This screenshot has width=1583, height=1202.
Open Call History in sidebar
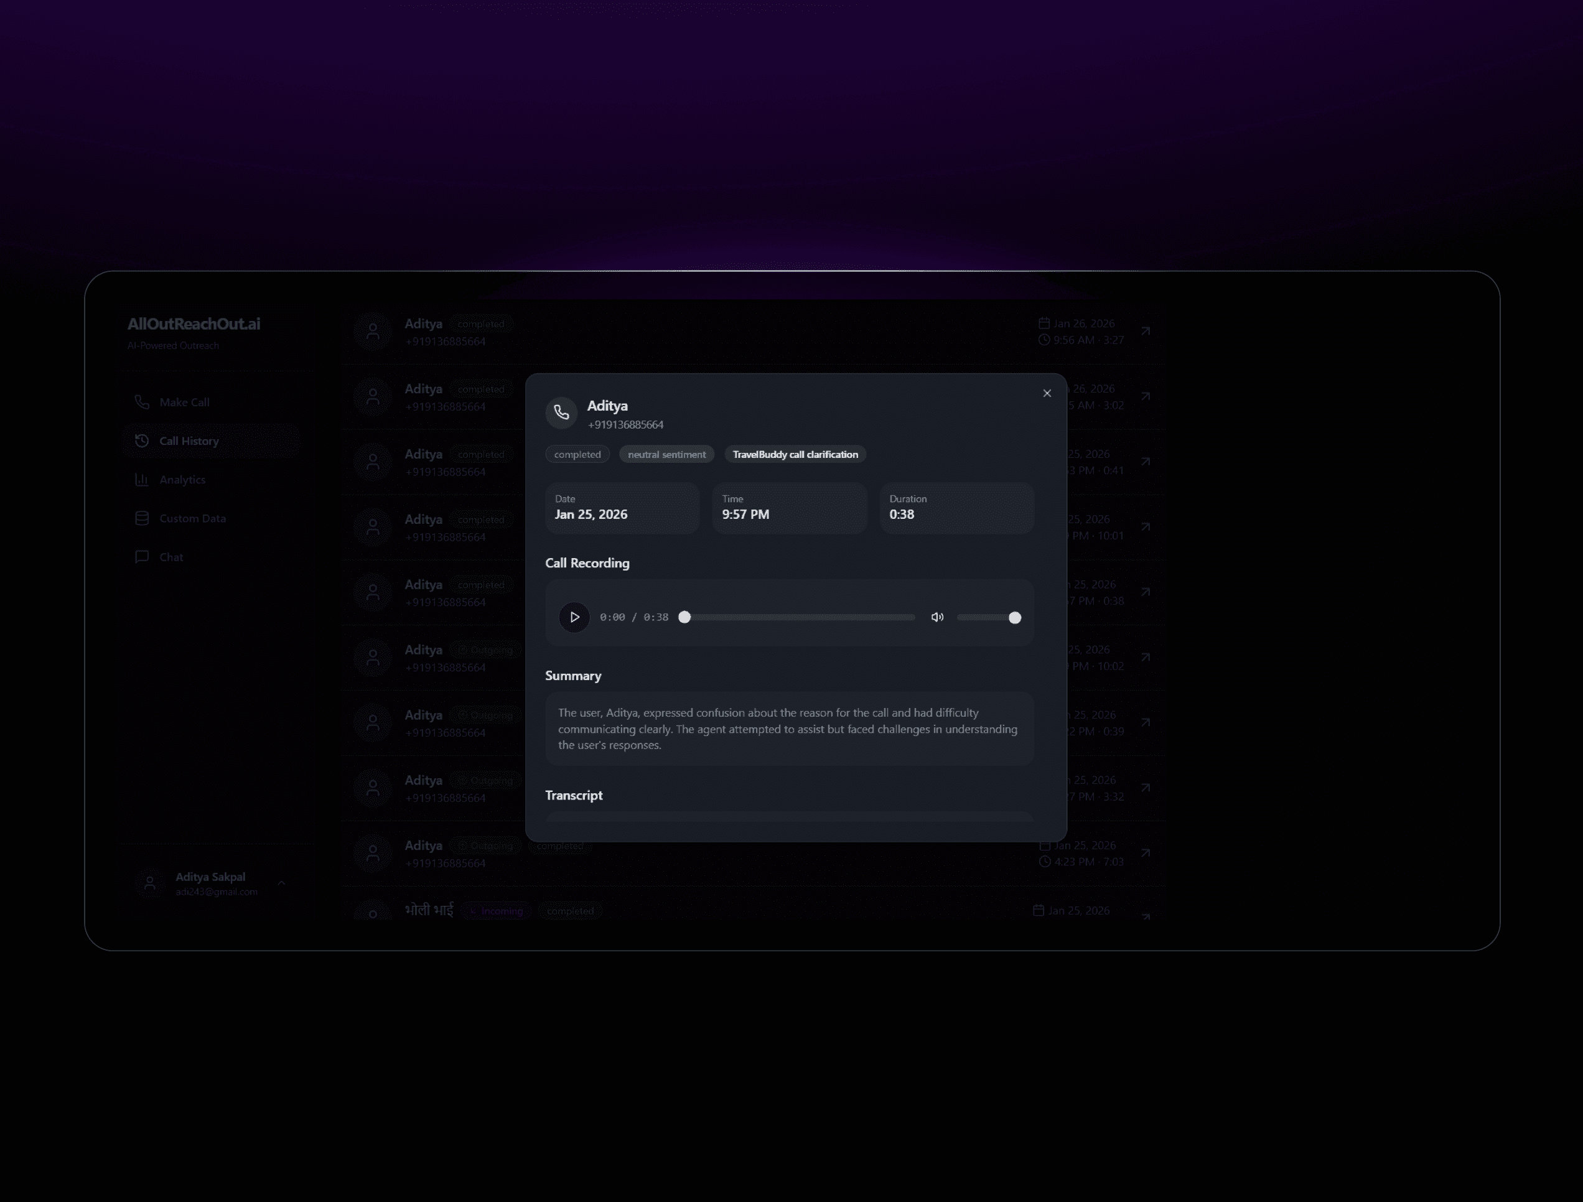pyautogui.click(x=188, y=440)
